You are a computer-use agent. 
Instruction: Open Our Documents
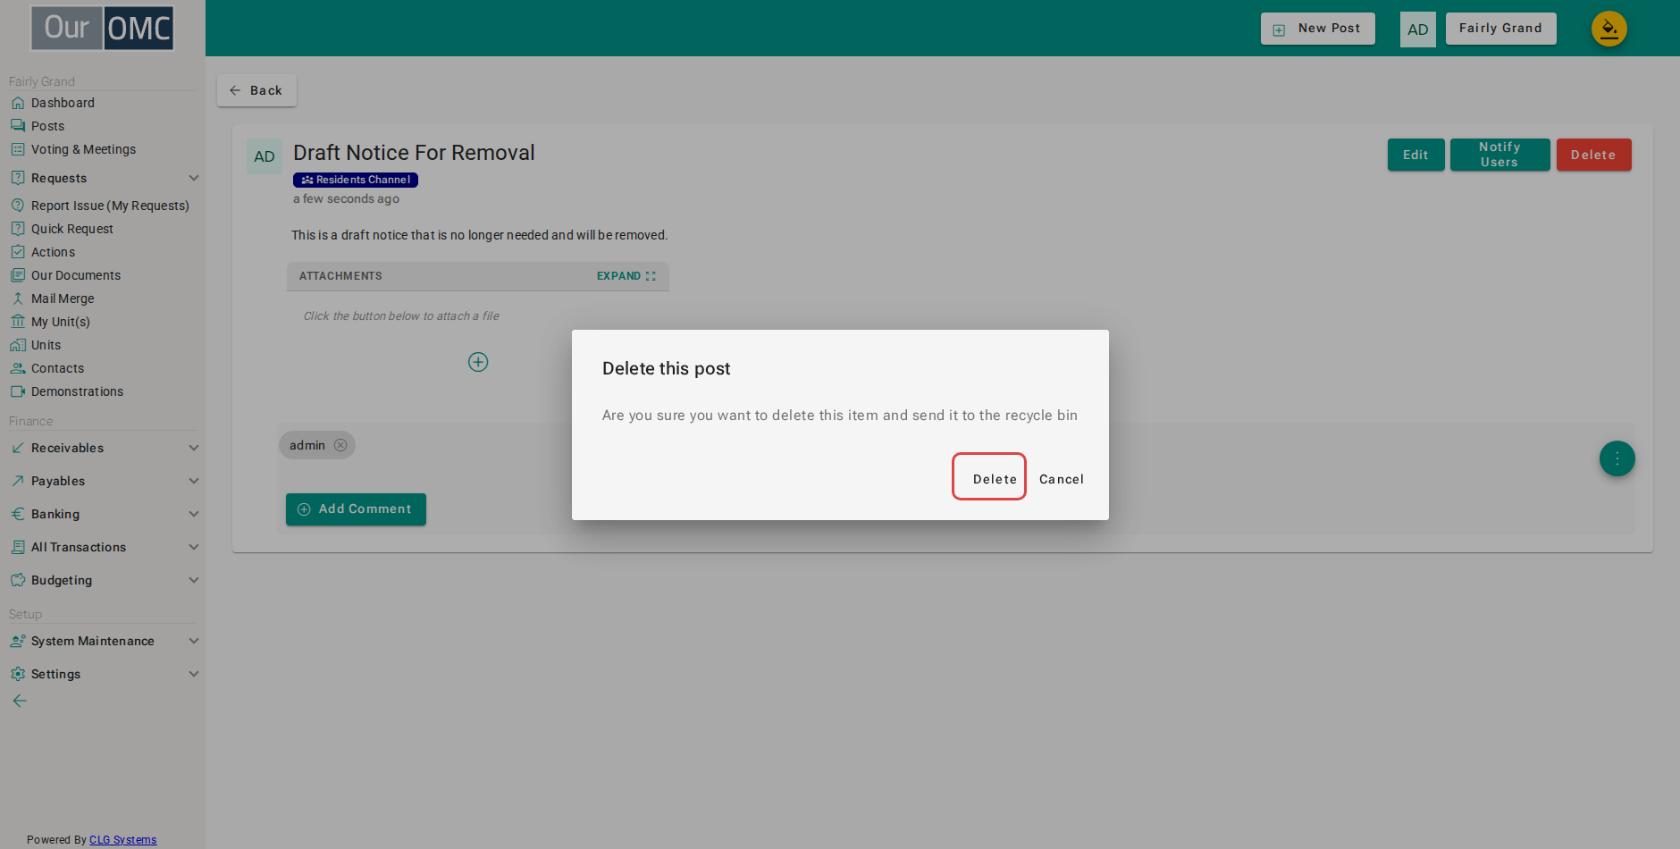pos(75,275)
